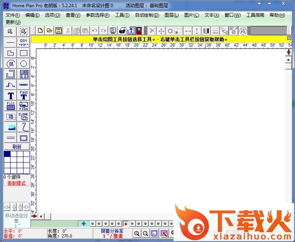This screenshot has height=242, width=295.
Task: Close the yellow hint bar
Action: pyautogui.click(x=289, y=38)
